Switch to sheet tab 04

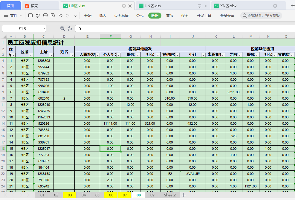coord(83,195)
